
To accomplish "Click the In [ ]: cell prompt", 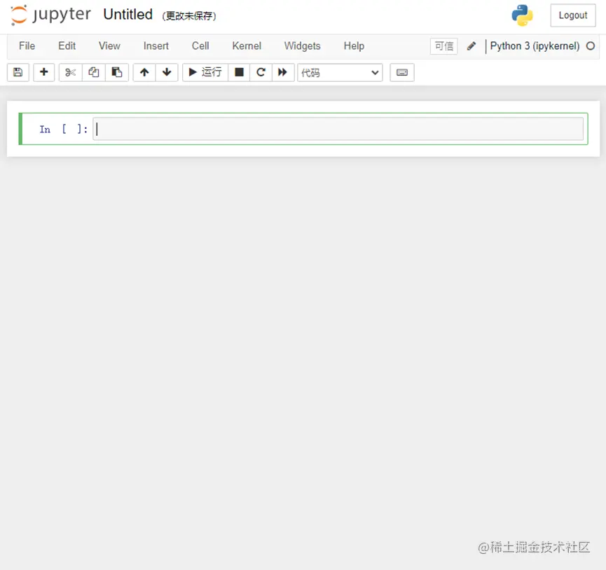I will [64, 130].
